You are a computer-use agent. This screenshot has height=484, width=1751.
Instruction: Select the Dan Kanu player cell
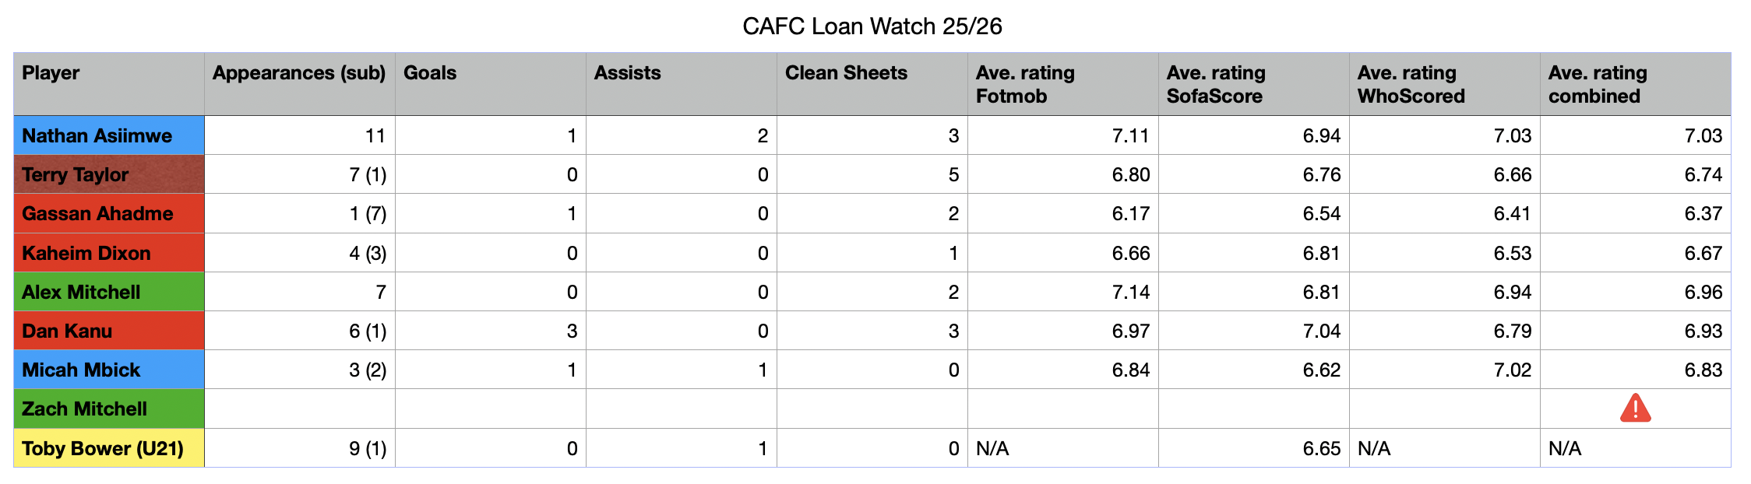109,331
